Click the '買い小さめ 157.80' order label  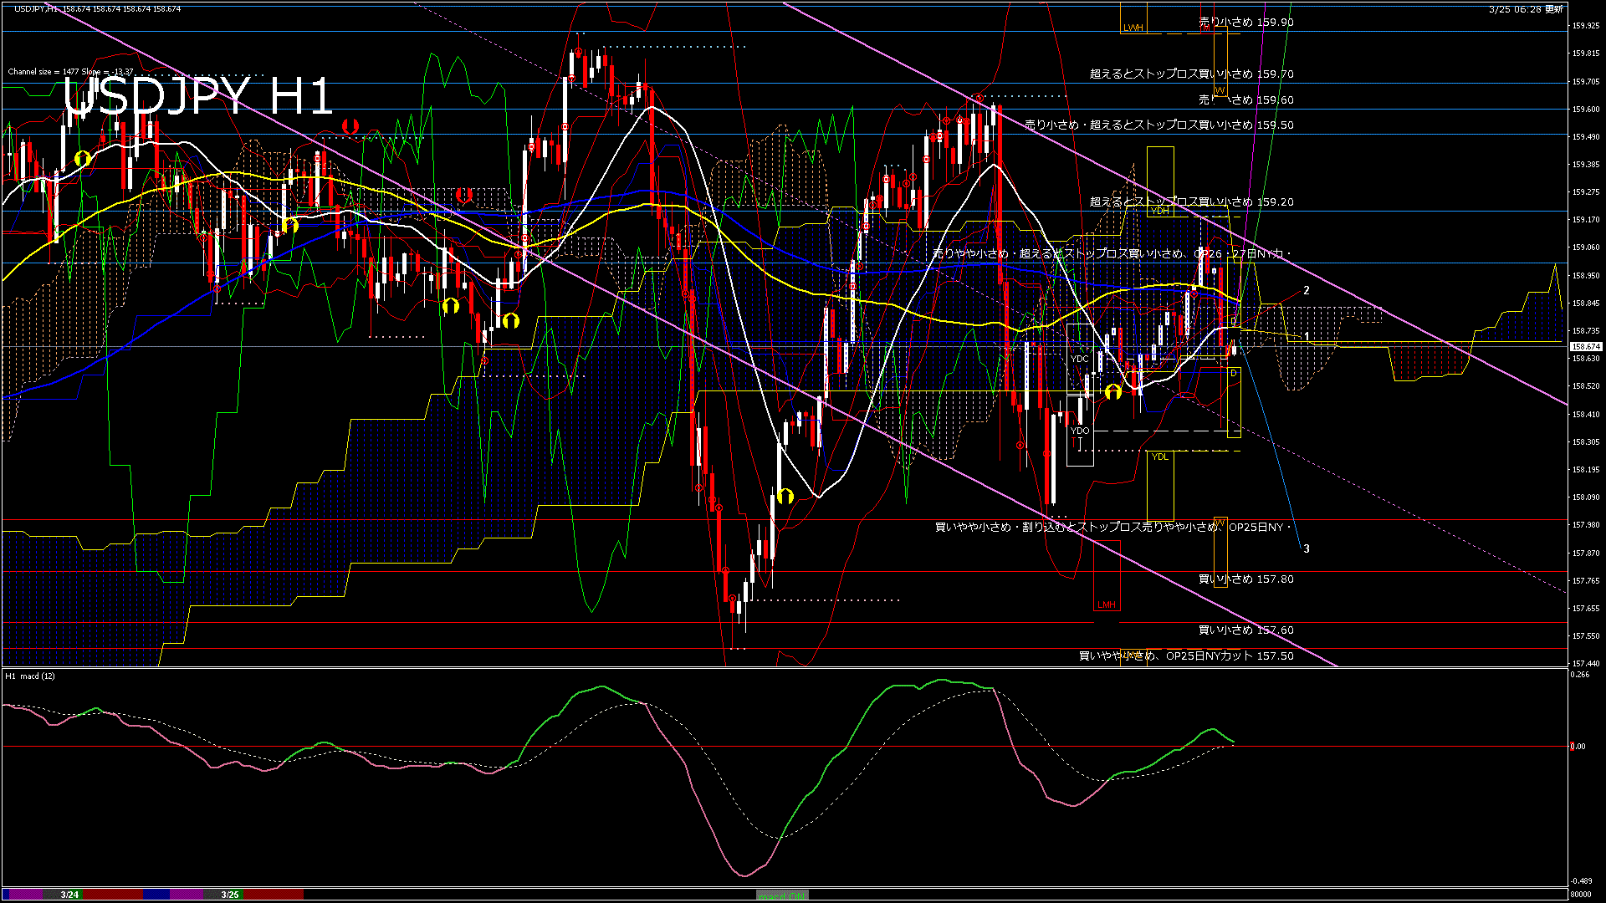pyautogui.click(x=1245, y=579)
